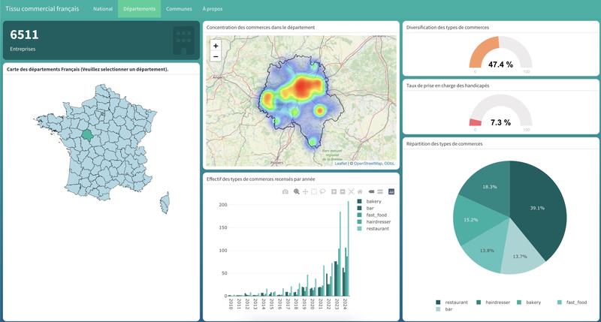Viewport: 601px width, 322px height.
Task: Open the National tab
Action: click(x=102, y=9)
